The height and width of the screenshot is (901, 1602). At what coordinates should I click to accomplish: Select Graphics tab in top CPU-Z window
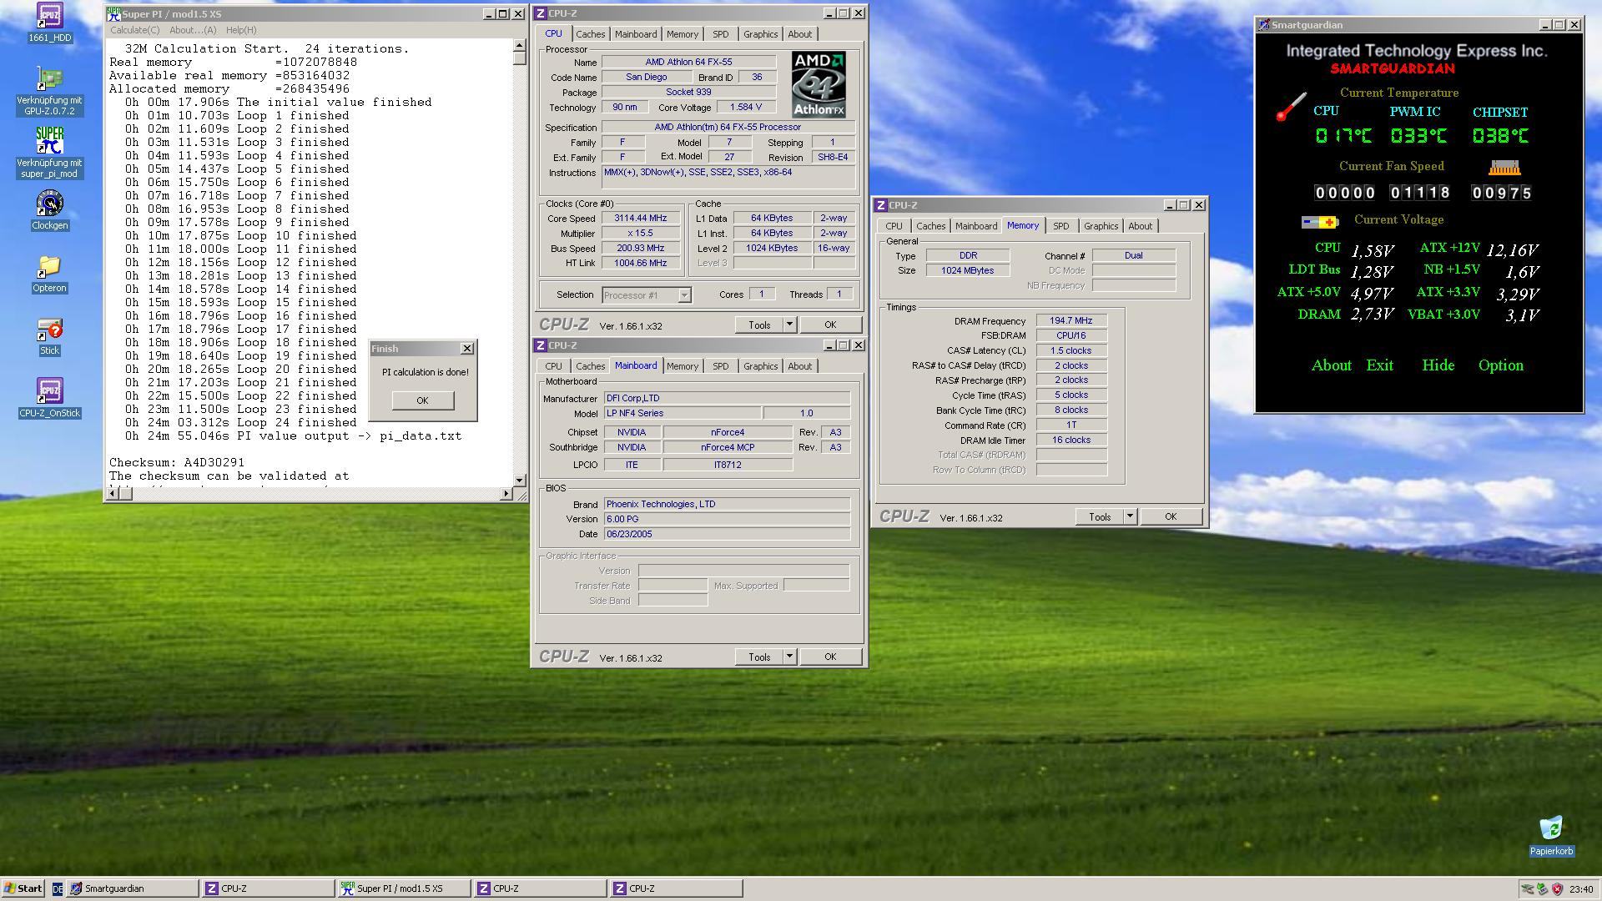(760, 34)
